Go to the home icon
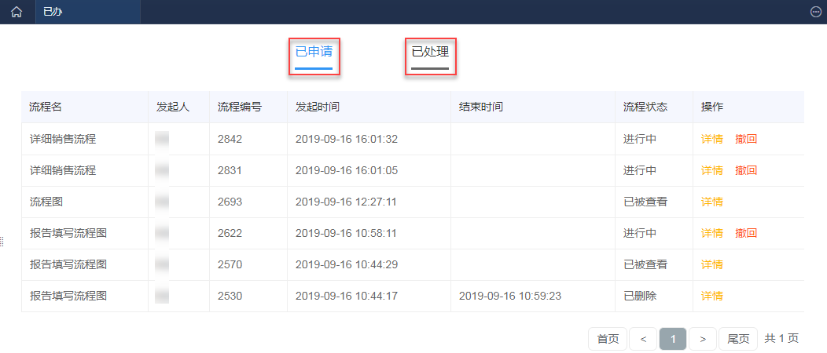Screen dimensions: 827x353 coord(17,12)
